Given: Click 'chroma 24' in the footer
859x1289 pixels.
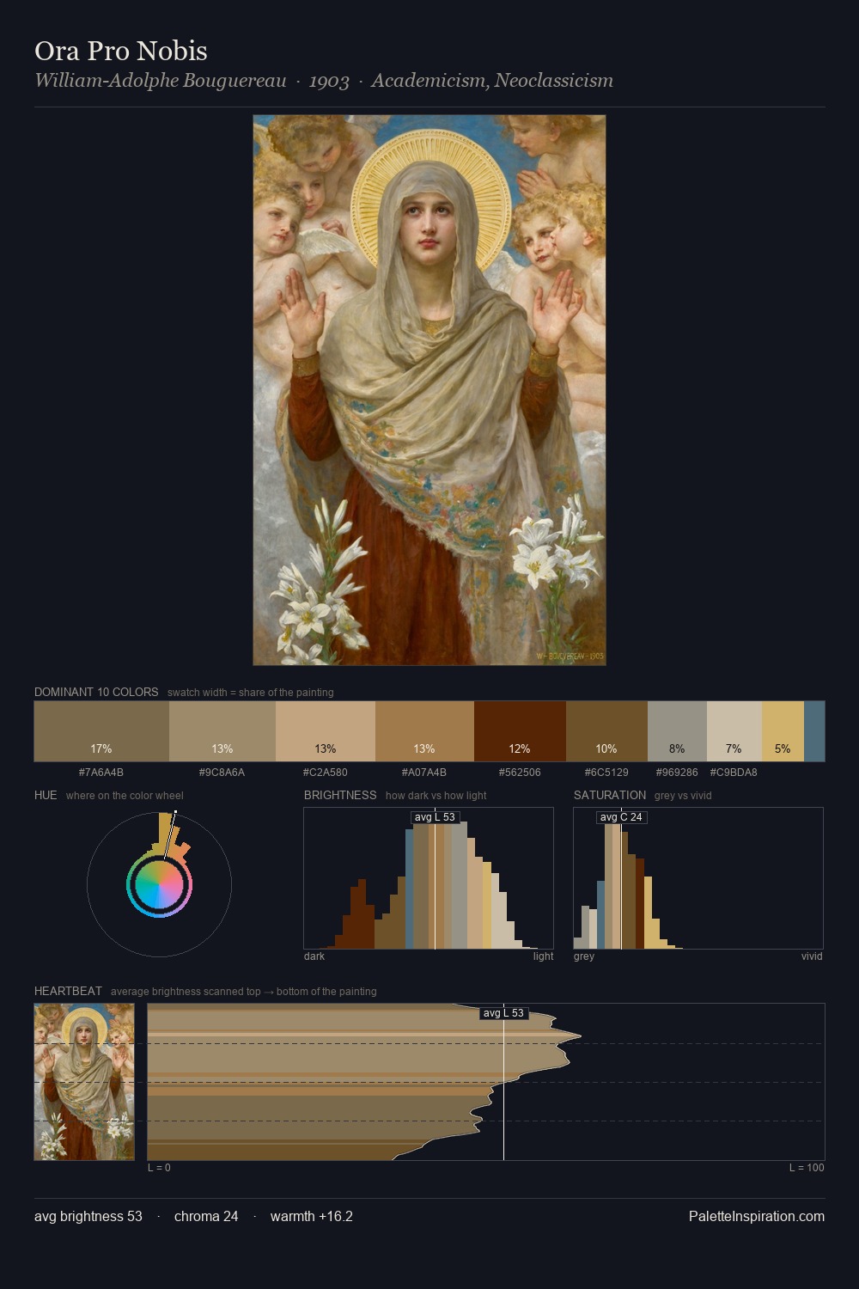Looking at the screenshot, I should pos(206,1217).
